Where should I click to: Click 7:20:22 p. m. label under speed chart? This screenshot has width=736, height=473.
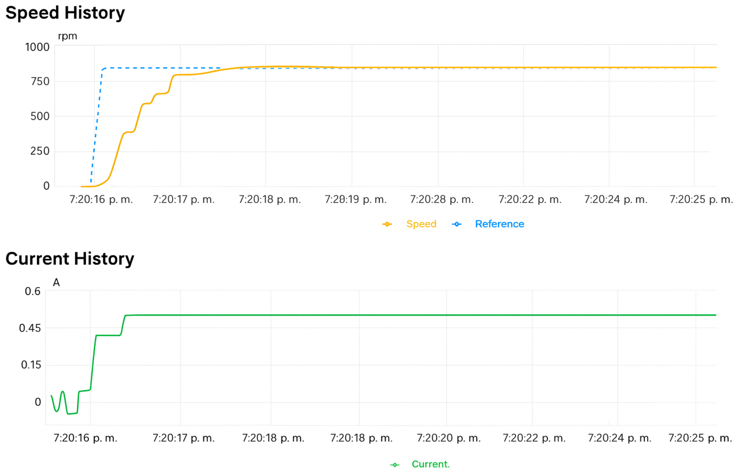(x=530, y=200)
